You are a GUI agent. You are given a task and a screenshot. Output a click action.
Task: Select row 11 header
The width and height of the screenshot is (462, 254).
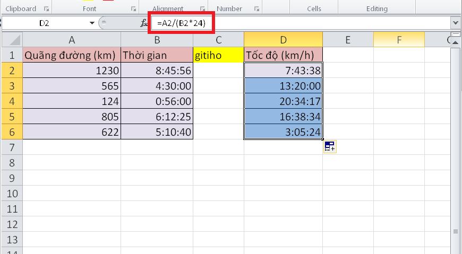(x=12, y=209)
